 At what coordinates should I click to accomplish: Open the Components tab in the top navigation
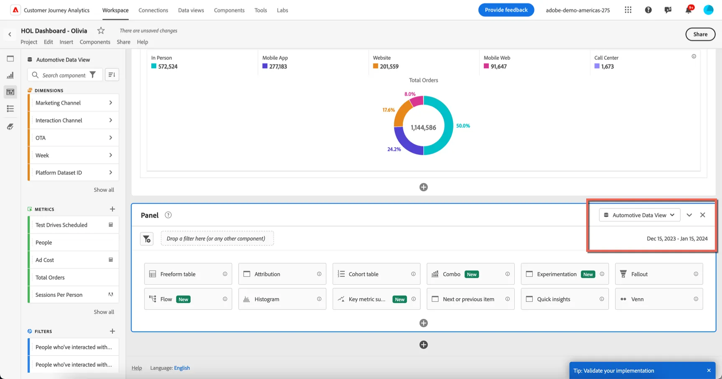coord(229,10)
